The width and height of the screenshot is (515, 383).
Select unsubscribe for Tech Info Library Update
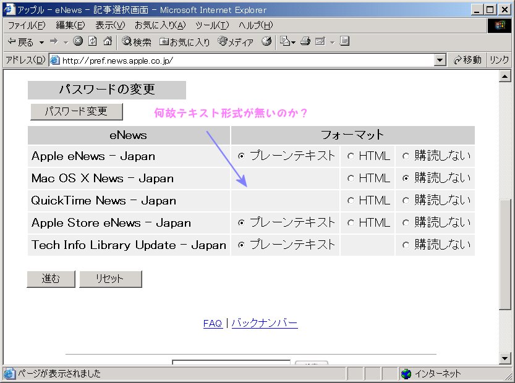pos(406,245)
